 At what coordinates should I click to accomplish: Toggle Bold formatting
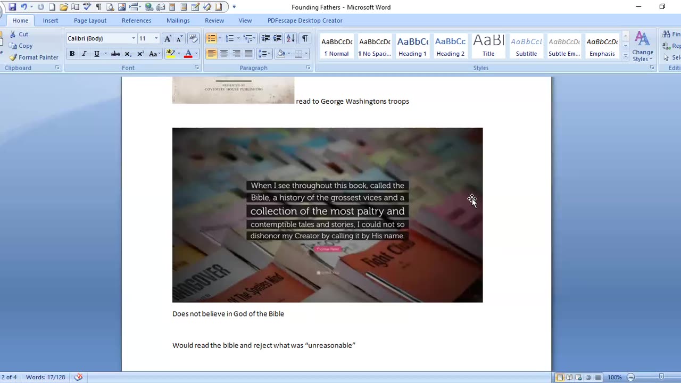click(72, 54)
